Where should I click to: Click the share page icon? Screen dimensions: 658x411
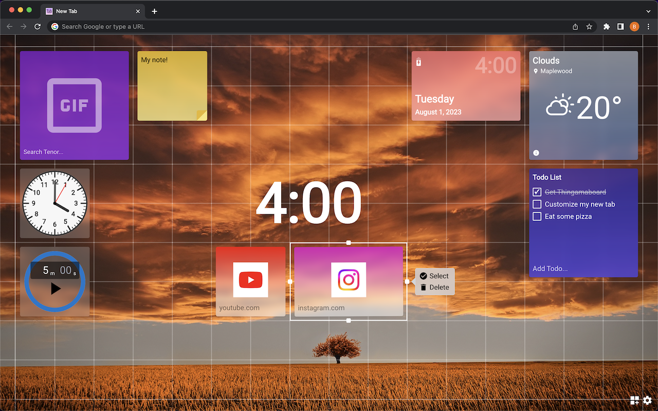point(575,27)
